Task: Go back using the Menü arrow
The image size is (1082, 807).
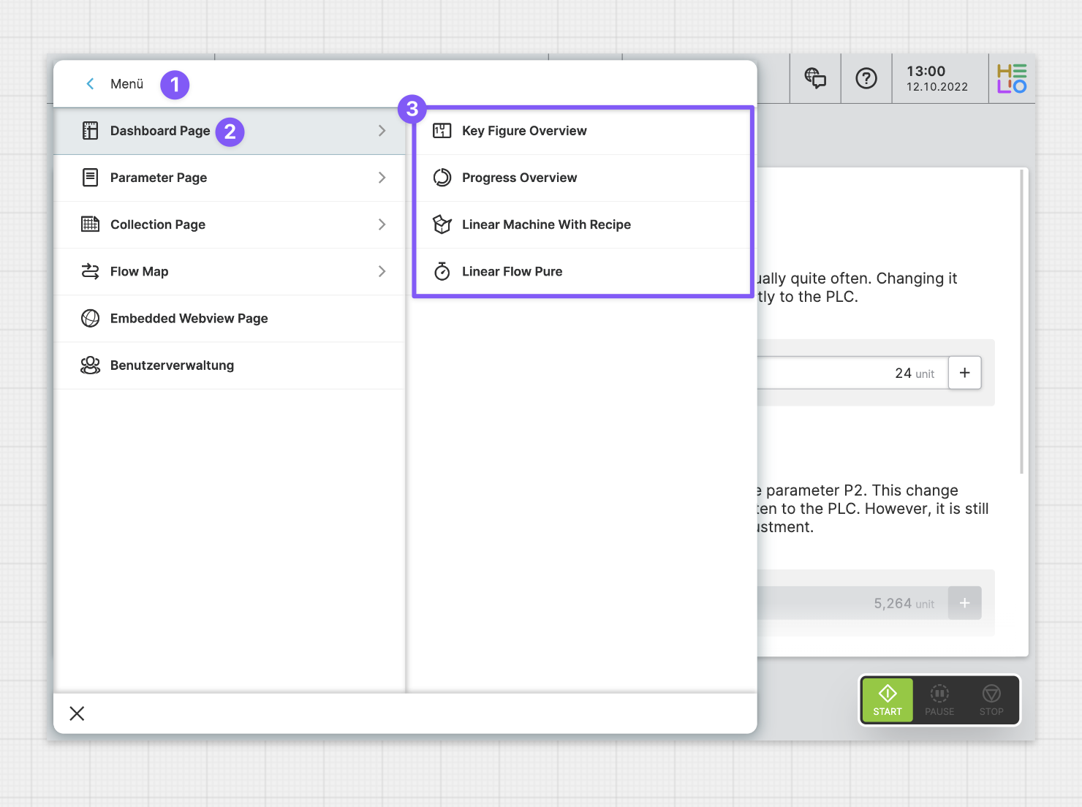Action: tap(90, 84)
